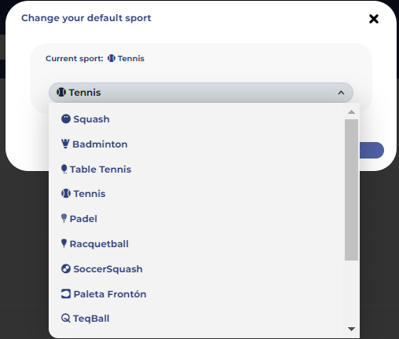Select Badminton option in the list
Screen dimensions: 399x339
(196, 144)
